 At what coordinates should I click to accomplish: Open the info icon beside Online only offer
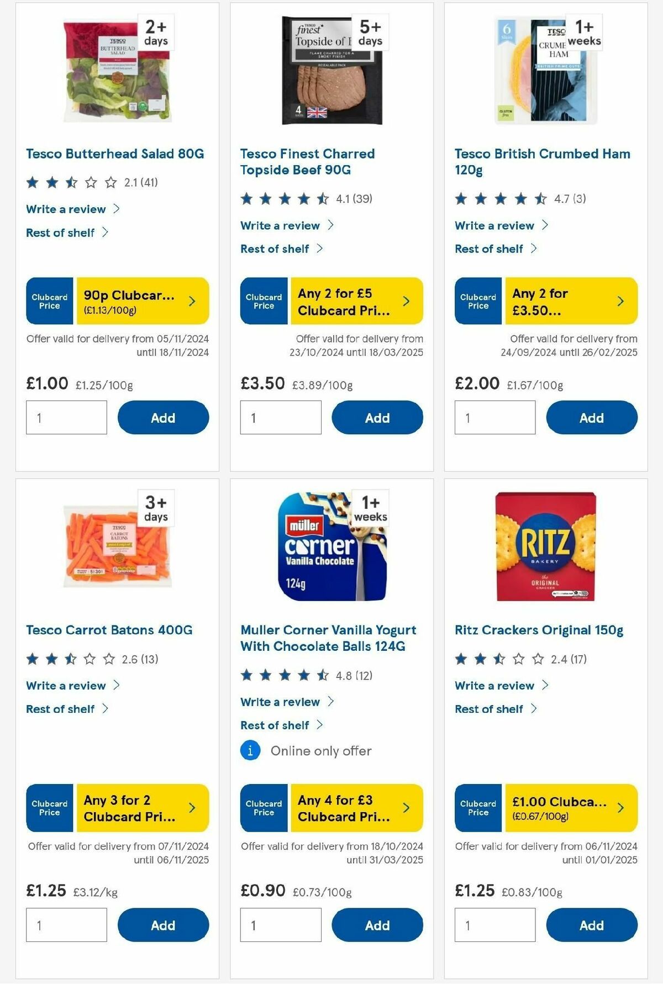click(x=249, y=751)
